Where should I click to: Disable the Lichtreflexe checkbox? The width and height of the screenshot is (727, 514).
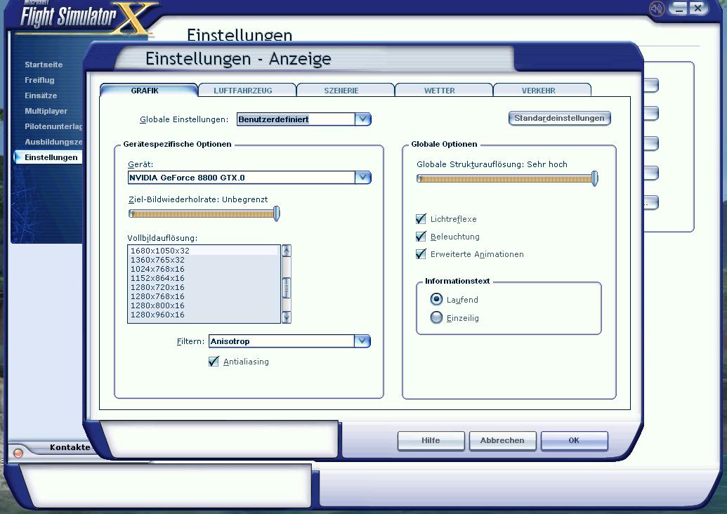421,219
